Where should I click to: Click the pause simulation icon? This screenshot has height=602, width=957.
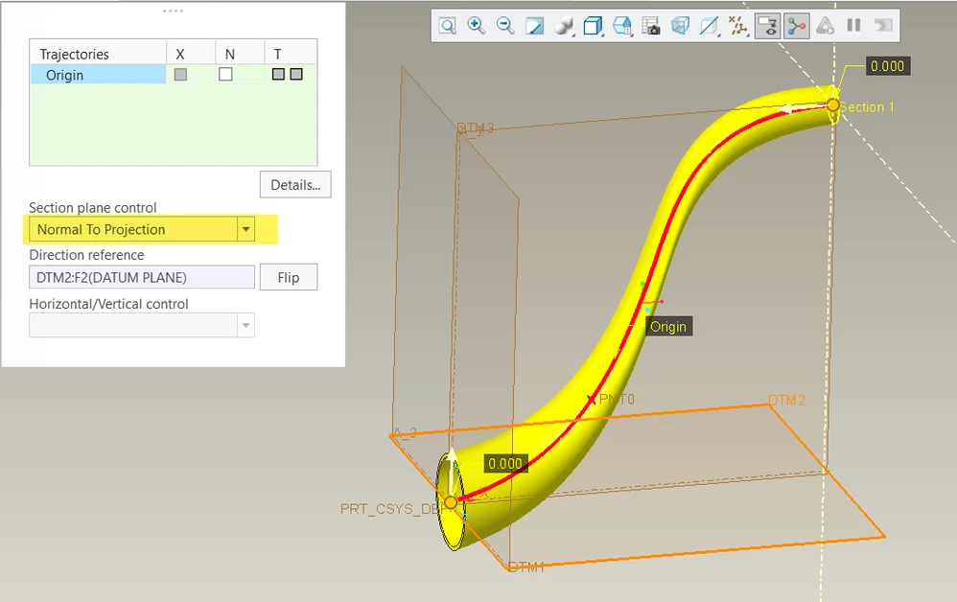point(853,26)
